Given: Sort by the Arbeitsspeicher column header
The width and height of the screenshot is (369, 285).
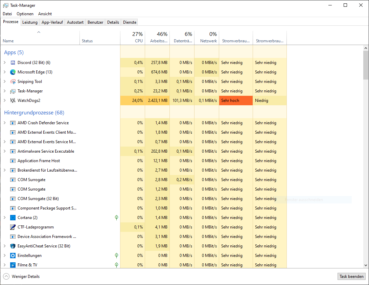Looking at the screenshot, I should (x=157, y=38).
